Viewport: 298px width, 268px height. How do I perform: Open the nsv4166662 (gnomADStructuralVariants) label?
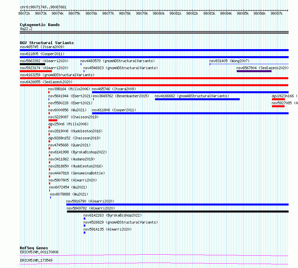tap(192, 96)
